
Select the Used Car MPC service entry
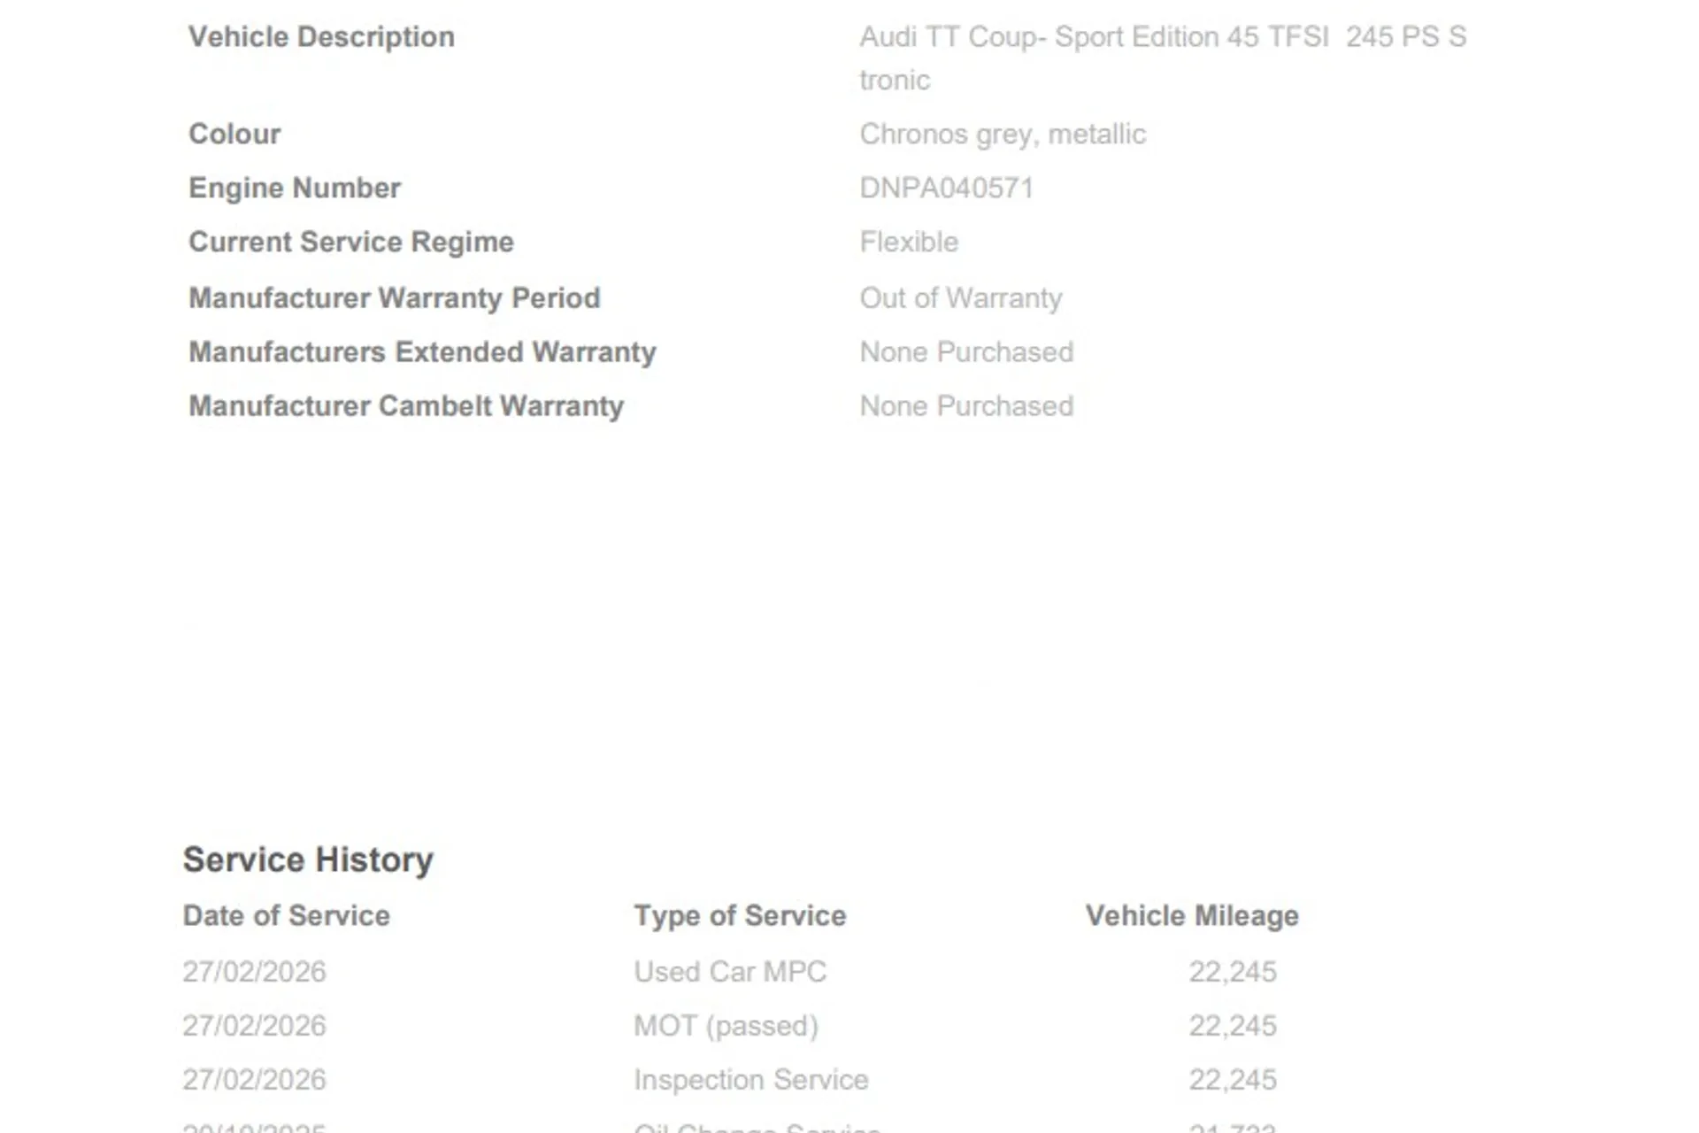pos(729,972)
